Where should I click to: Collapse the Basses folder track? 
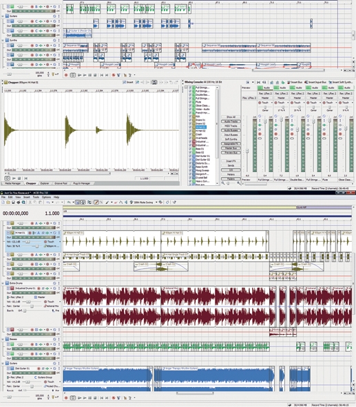click(3, 339)
